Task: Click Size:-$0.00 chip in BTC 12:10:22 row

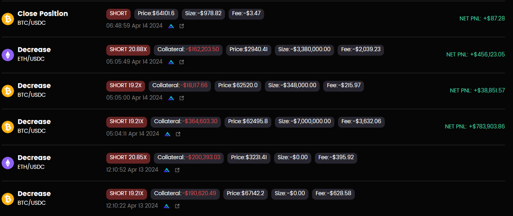Action: point(290,193)
